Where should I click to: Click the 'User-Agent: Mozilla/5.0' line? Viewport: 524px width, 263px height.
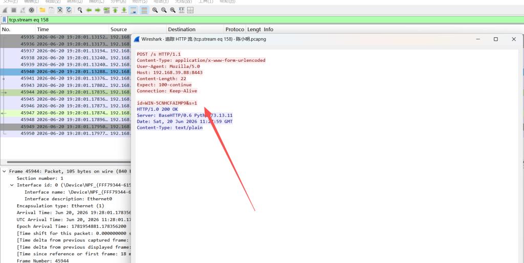(168, 66)
